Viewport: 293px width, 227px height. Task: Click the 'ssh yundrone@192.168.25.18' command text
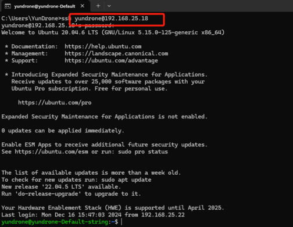point(105,19)
